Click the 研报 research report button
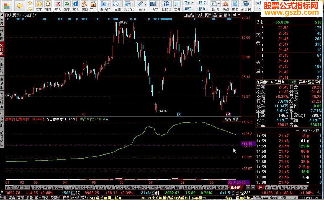 pos(202,3)
